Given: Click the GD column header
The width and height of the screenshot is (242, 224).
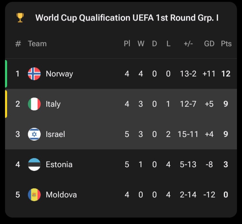Looking at the screenshot, I should [209, 44].
